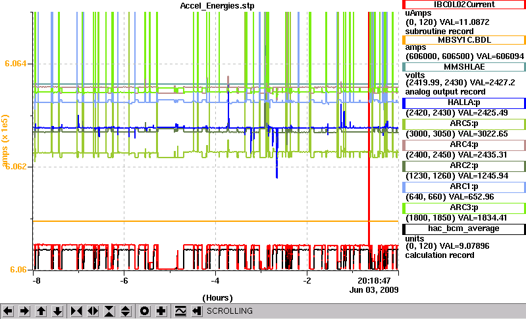Select the ARC2:p curve legend

464,166
